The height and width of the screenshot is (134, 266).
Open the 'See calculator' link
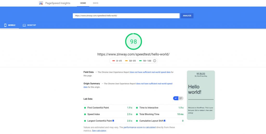(99, 131)
